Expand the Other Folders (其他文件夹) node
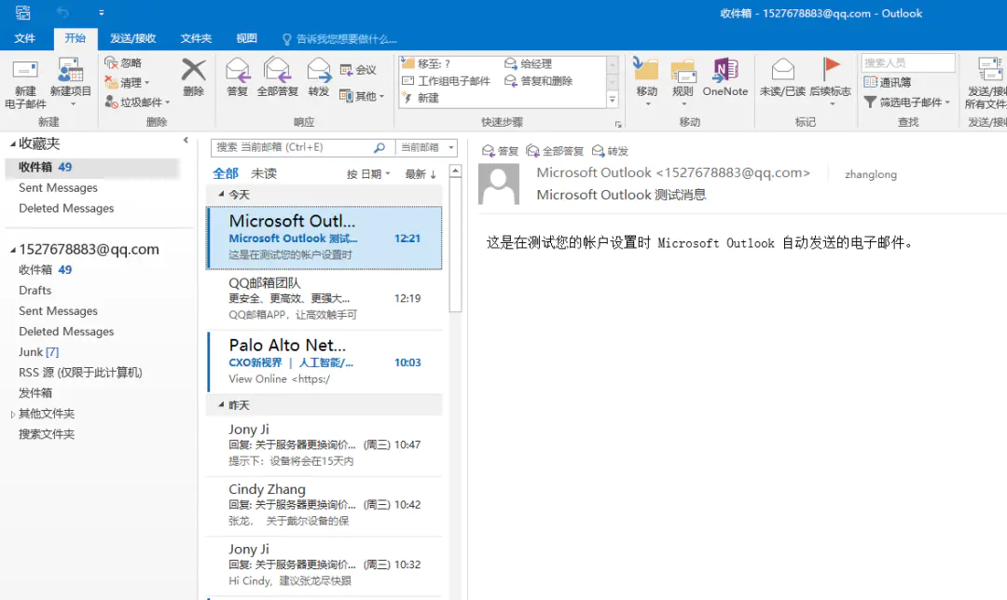 point(12,415)
